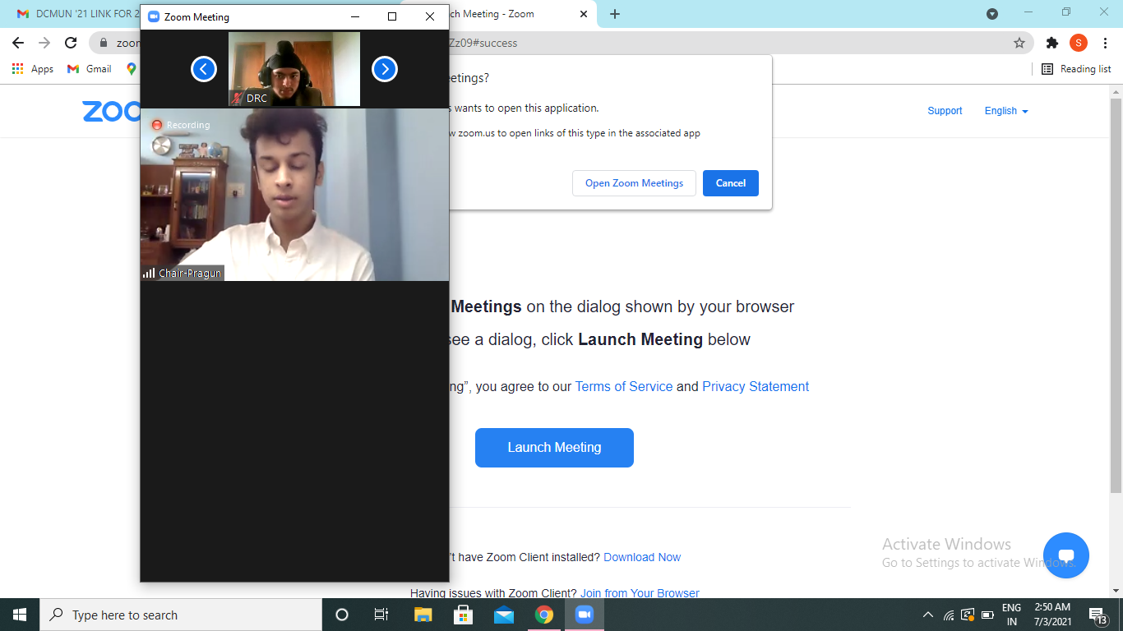This screenshot has width=1123, height=631.
Task: Open Mail app from taskbar
Action: [x=503, y=615]
